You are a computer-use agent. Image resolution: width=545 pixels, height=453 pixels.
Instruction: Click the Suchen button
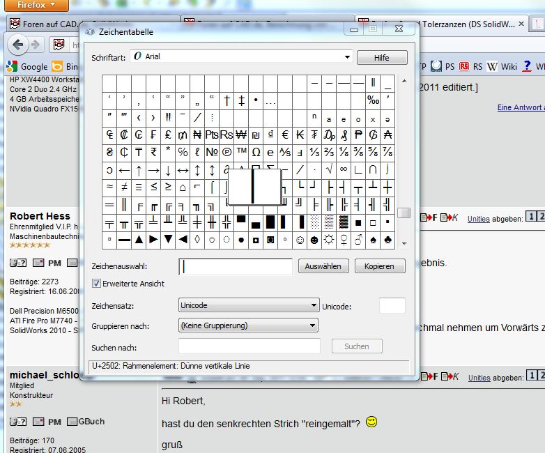click(357, 346)
